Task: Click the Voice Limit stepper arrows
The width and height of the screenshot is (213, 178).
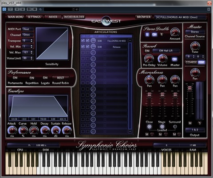Action: coord(32,58)
